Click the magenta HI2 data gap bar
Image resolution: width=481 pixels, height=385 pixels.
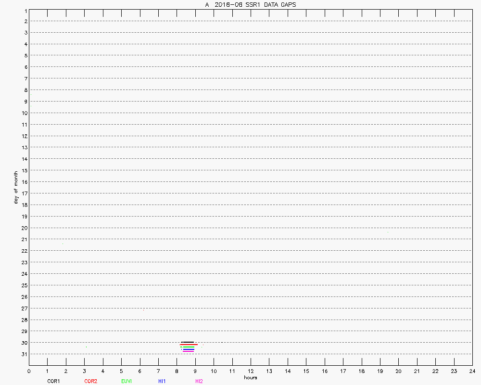click(x=188, y=351)
